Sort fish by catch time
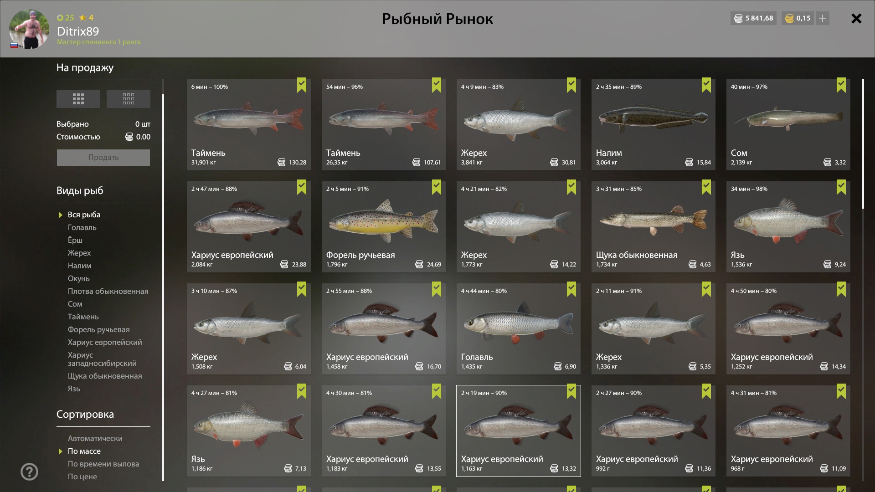Image resolution: width=875 pixels, height=492 pixels. pyautogui.click(x=103, y=464)
